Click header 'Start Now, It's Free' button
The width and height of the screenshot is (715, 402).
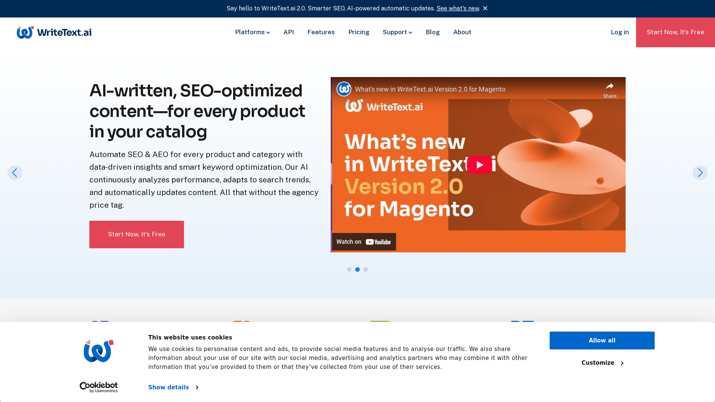[x=676, y=32]
